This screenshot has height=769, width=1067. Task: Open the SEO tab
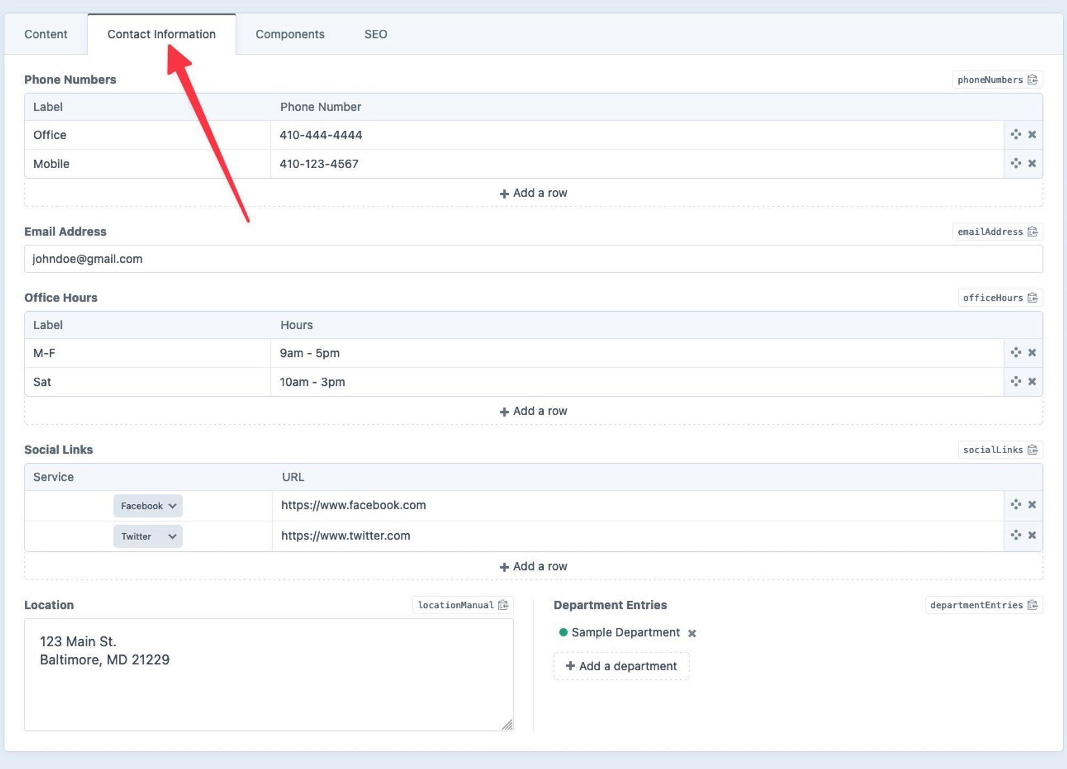click(376, 34)
